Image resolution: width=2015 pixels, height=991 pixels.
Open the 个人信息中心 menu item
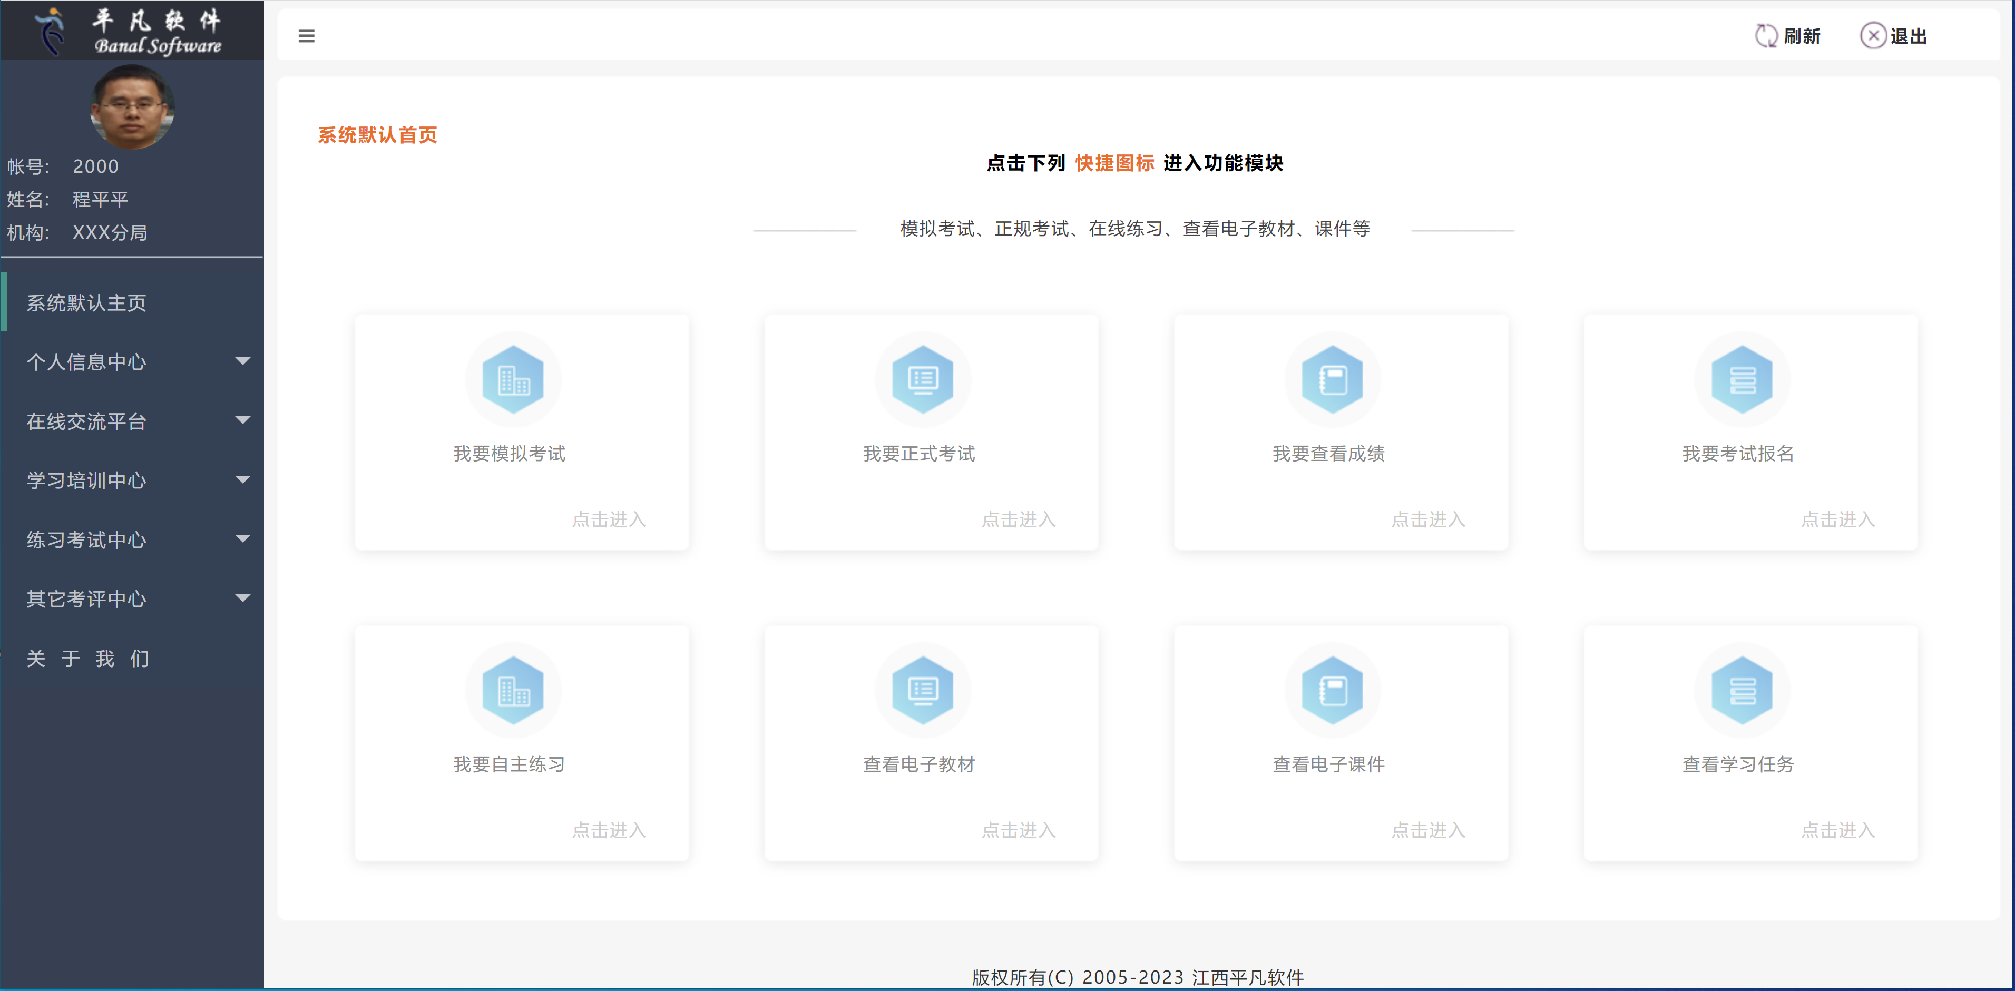click(132, 361)
